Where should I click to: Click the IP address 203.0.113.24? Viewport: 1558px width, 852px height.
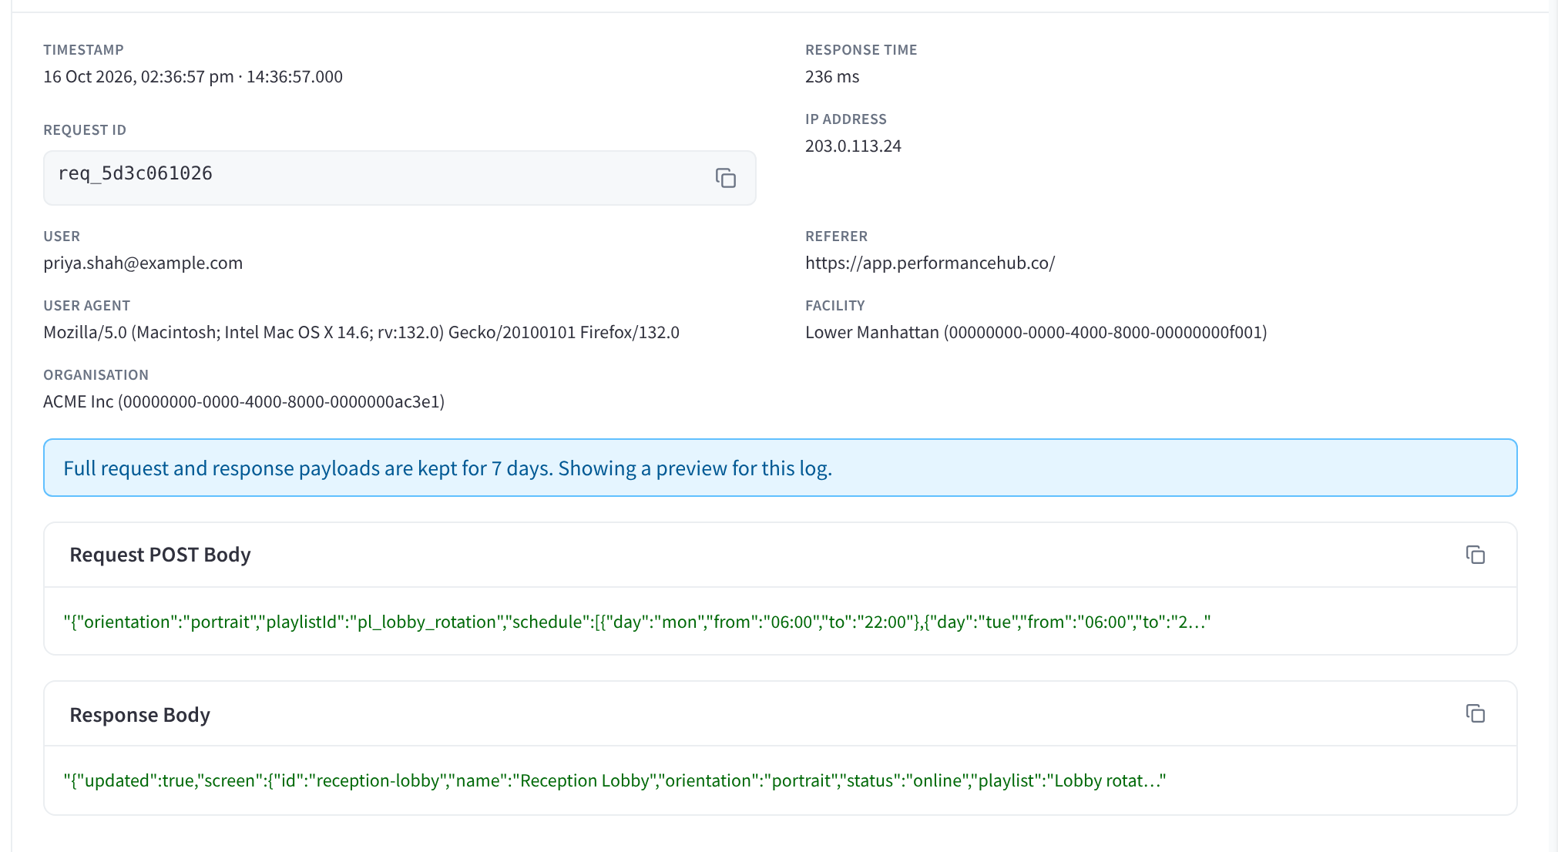coord(853,146)
